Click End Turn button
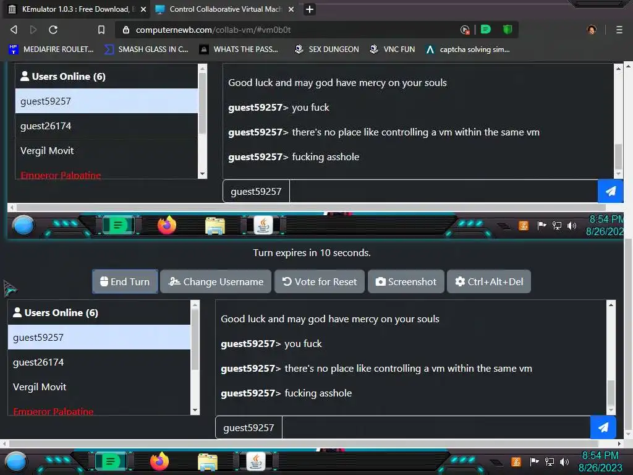 (125, 281)
